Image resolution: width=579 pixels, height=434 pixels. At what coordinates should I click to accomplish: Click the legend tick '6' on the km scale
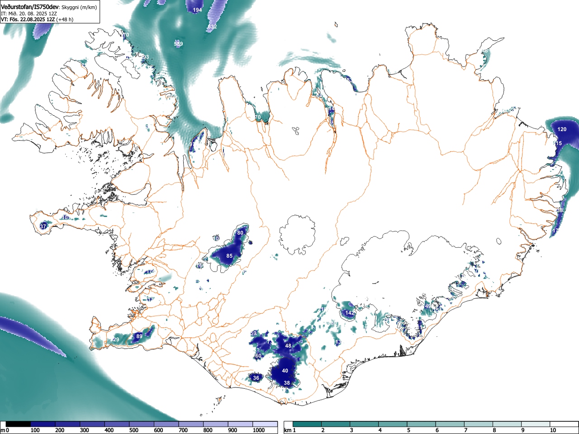pos(437,430)
